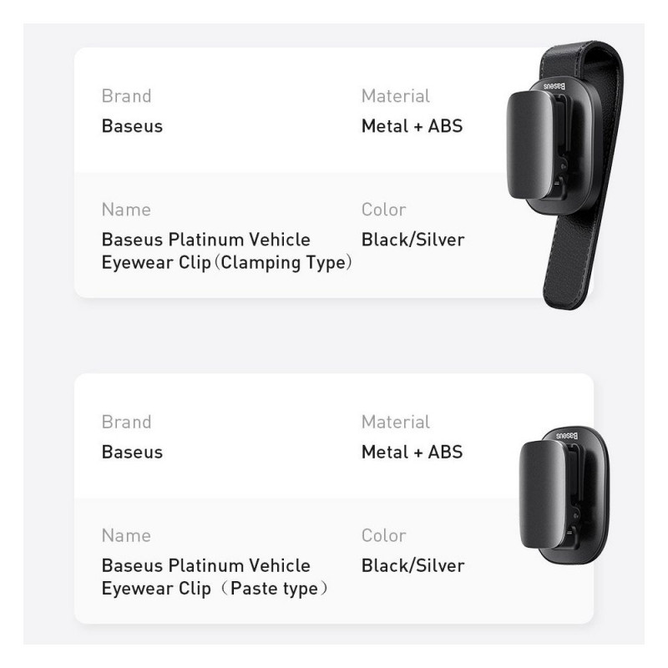Click the 'Baseus Platinum Vehicle Eyewear Clip (Clamping Type)' name
Viewport: 668px width, 668px height.
pyautogui.click(x=225, y=251)
